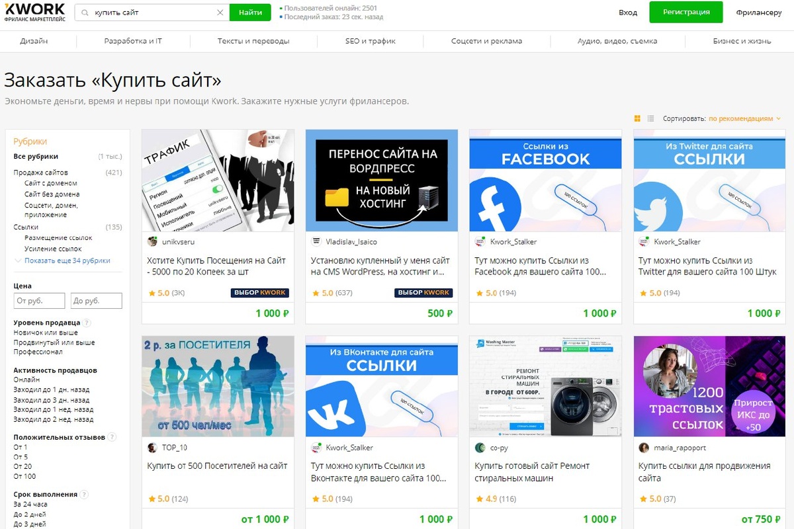The width and height of the screenshot is (794, 529).
Task: Open Тексты и переводы category menu
Action: (253, 41)
